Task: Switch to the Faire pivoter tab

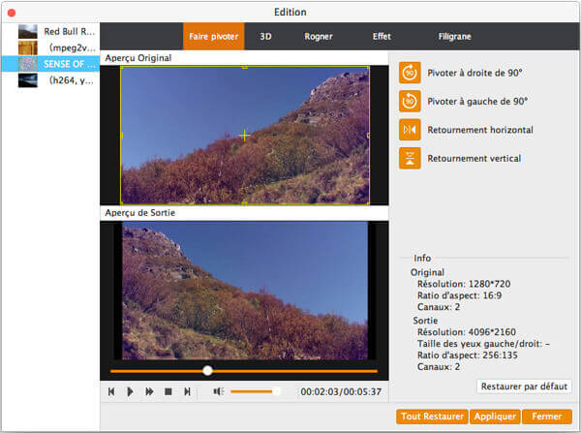Action: coord(213,37)
